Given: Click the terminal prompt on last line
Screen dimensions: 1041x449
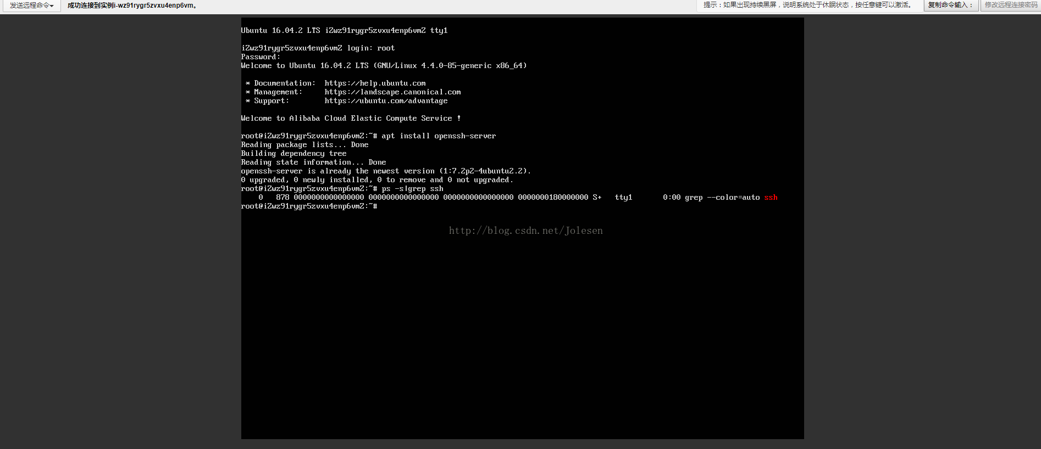Looking at the screenshot, I should tap(309, 206).
